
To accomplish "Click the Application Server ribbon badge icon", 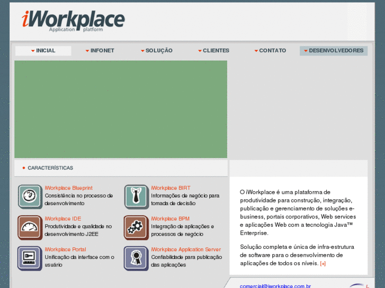I will tap(136, 258).
